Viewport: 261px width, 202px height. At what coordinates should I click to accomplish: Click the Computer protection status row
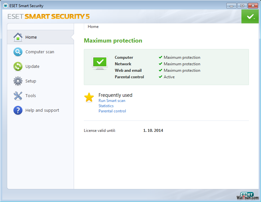124,57
